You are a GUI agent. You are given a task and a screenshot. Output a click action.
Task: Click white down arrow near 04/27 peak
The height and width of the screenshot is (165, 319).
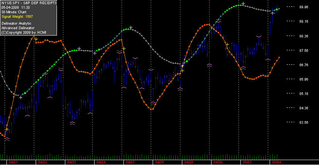click(x=131, y=27)
